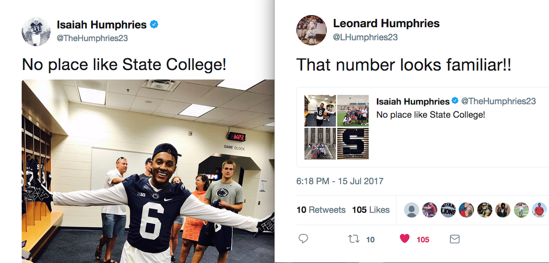Click the Nittany Lions liker avatar

pos(448,210)
